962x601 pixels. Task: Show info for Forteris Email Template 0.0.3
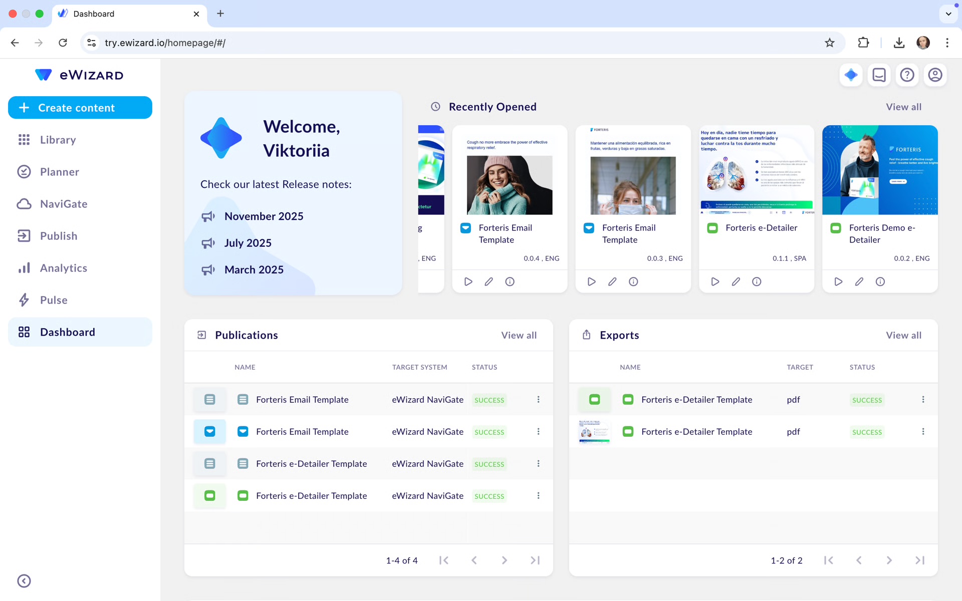pos(633,281)
